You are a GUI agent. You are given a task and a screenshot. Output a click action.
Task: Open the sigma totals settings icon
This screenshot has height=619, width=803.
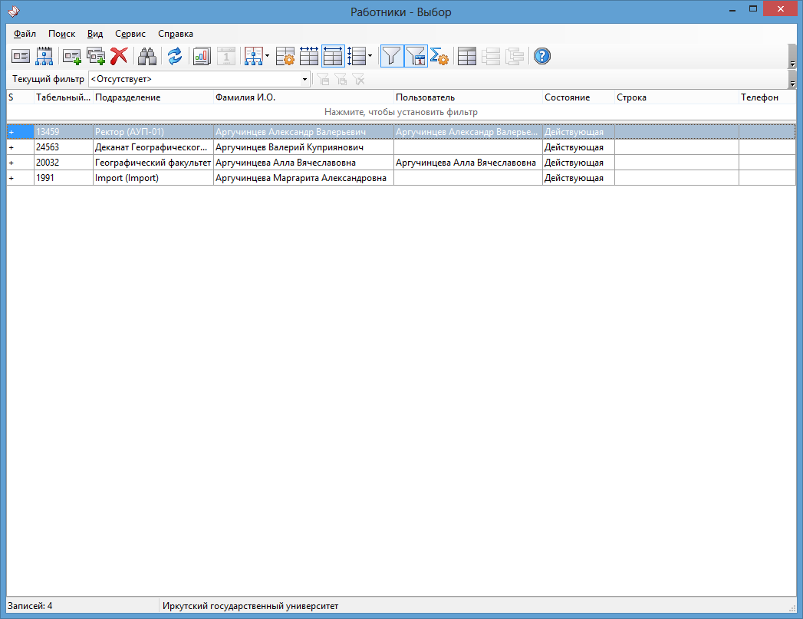[439, 56]
